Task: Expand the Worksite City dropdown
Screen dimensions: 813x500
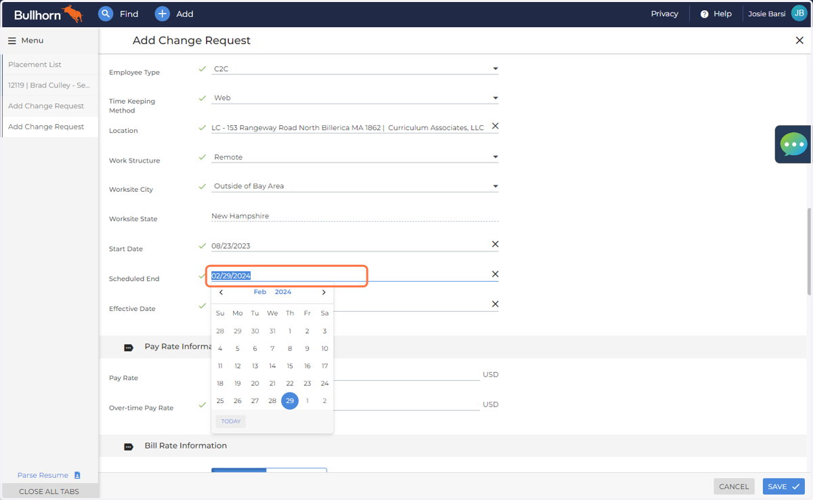Action: 495,186
